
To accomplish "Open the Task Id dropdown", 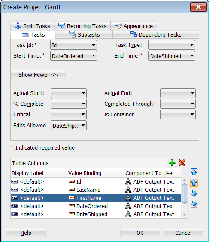I will coord(73,45).
